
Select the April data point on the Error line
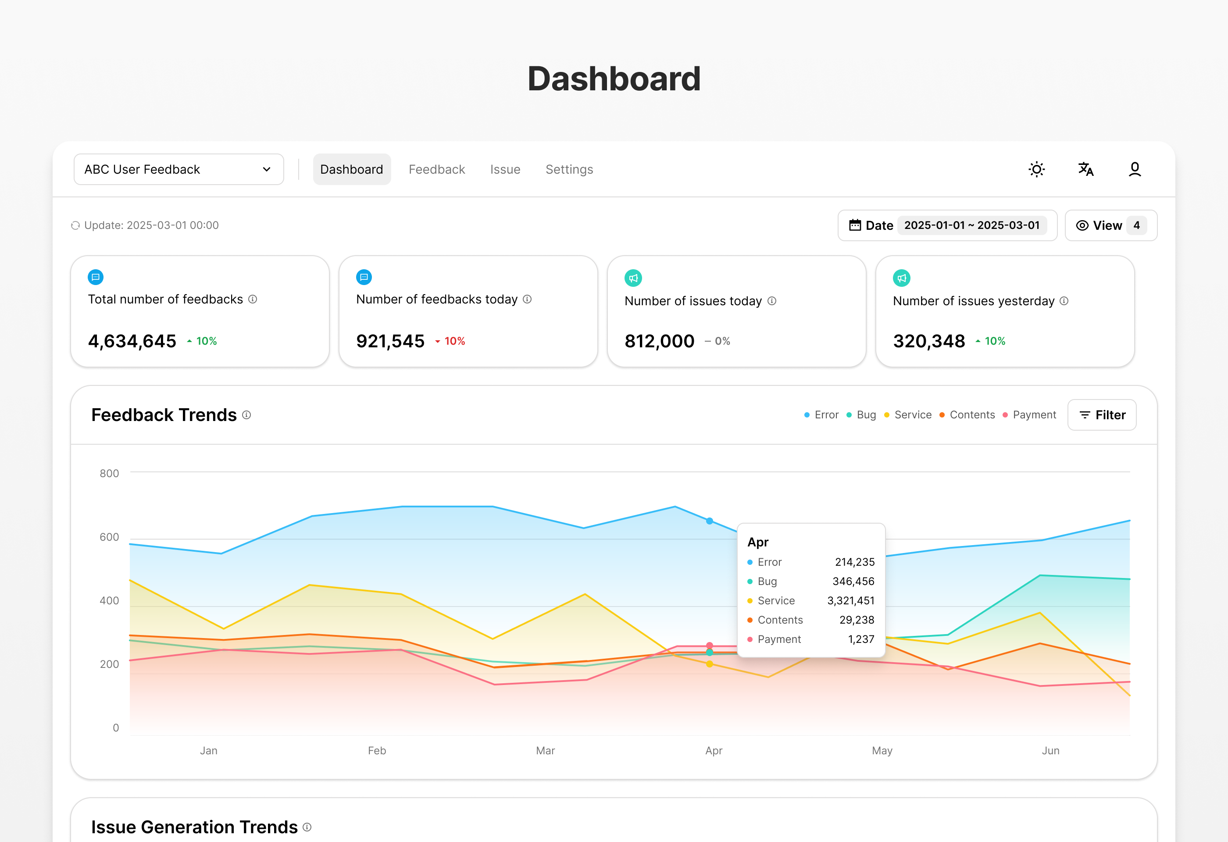click(710, 520)
